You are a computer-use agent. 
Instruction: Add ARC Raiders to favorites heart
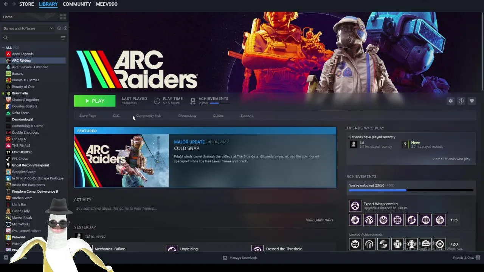[x=472, y=101]
